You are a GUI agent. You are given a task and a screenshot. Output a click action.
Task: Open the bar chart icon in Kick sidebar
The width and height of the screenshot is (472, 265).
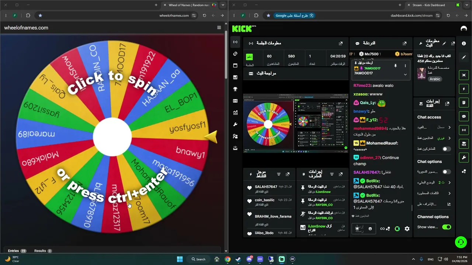click(235, 77)
